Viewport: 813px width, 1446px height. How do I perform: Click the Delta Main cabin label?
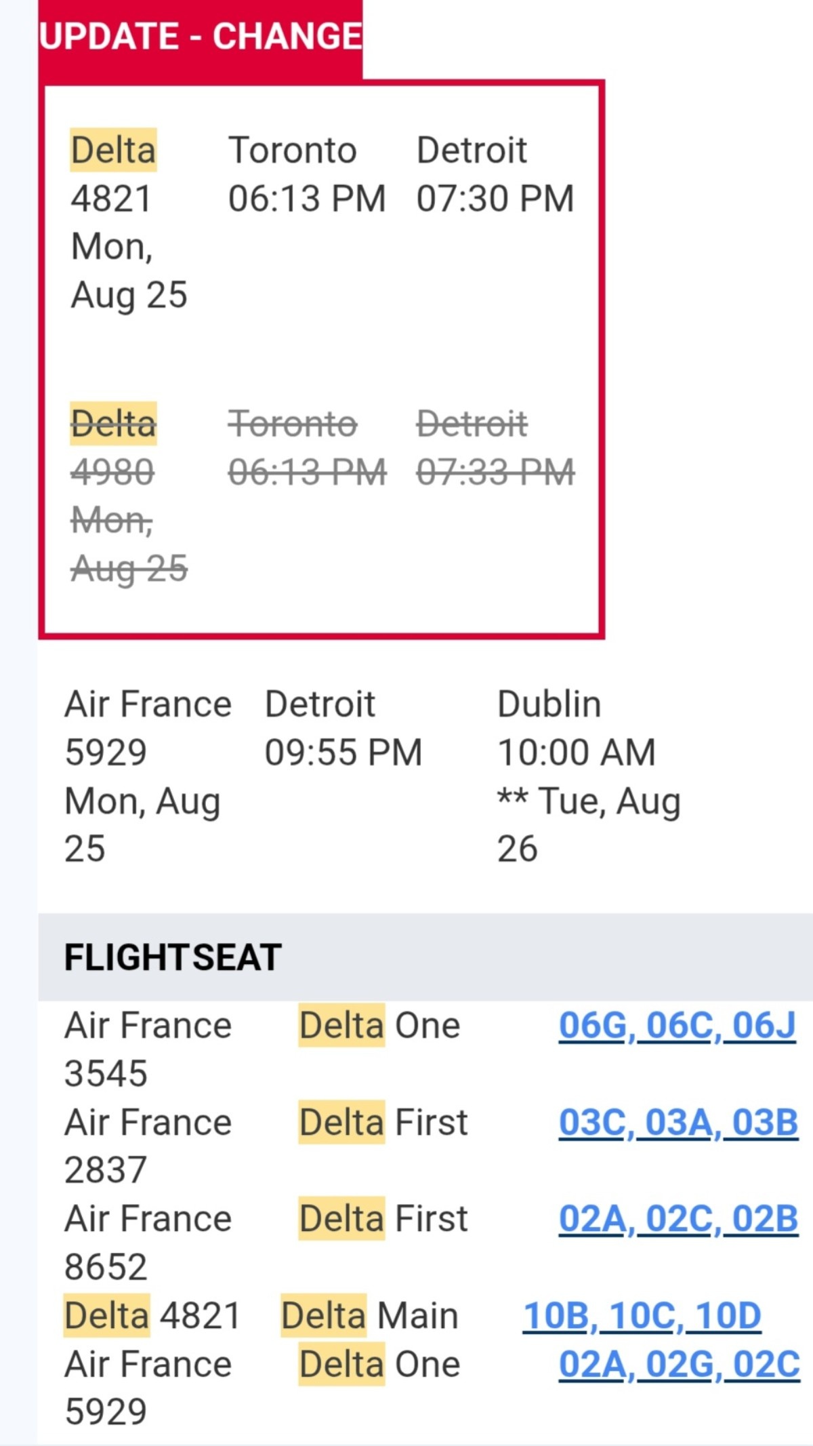click(370, 1316)
